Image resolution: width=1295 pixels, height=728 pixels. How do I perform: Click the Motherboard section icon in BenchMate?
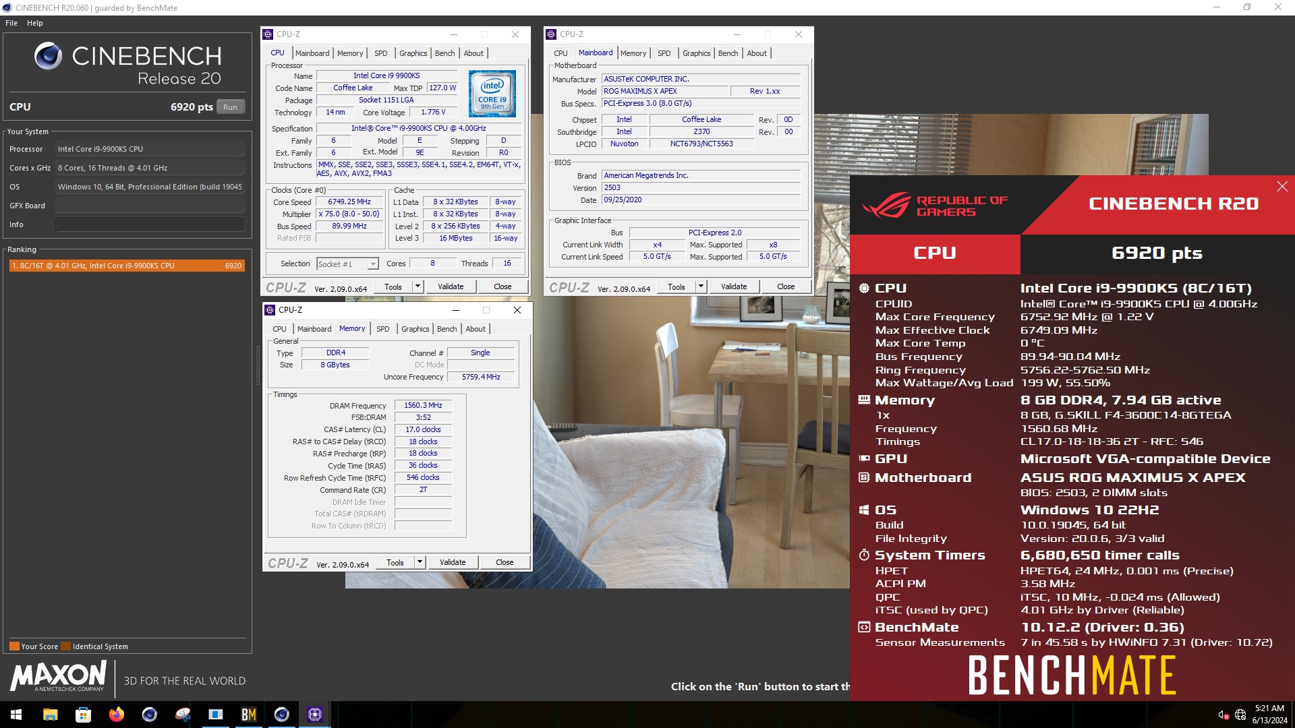[864, 477]
